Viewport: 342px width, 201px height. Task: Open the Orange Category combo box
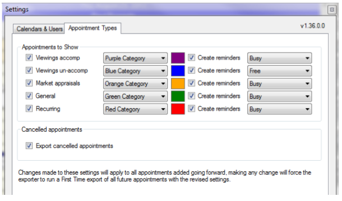pyautogui.click(x=135, y=84)
